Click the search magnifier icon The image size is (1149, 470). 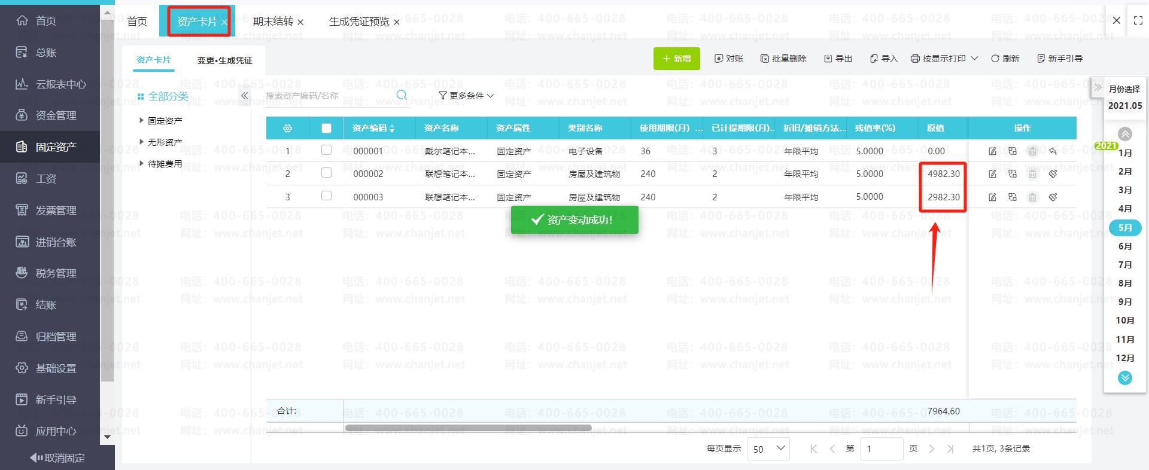(402, 96)
